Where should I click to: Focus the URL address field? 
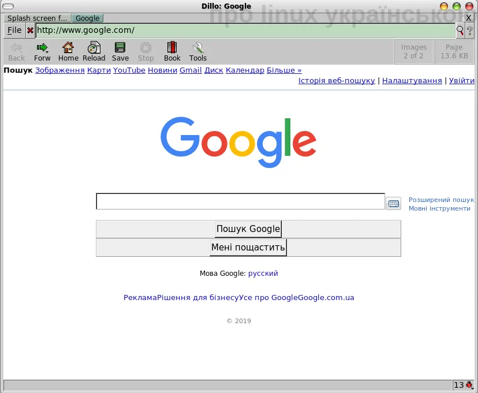(x=245, y=31)
